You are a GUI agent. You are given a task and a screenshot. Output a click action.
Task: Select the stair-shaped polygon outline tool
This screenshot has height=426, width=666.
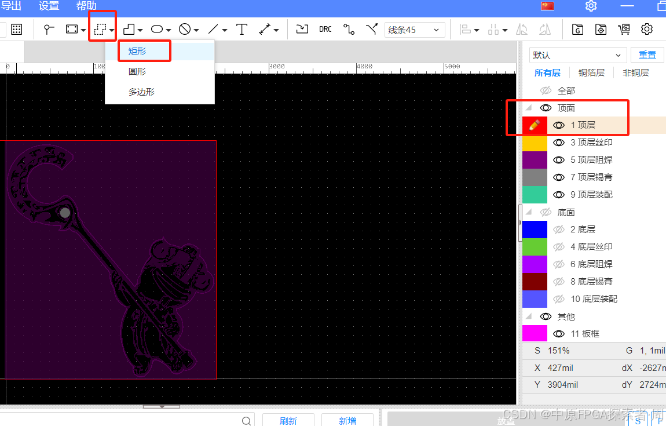(x=129, y=30)
